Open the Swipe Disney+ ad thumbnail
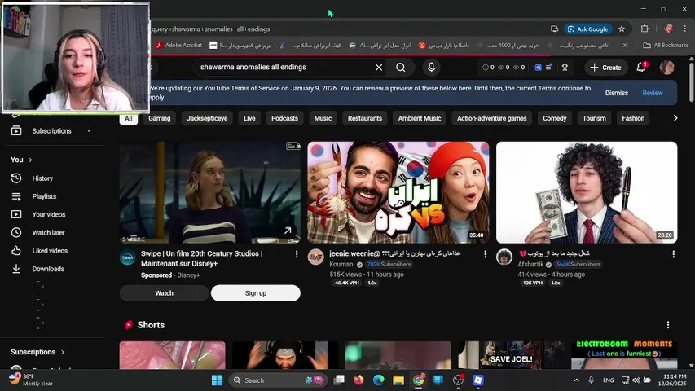 pyautogui.click(x=210, y=192)
